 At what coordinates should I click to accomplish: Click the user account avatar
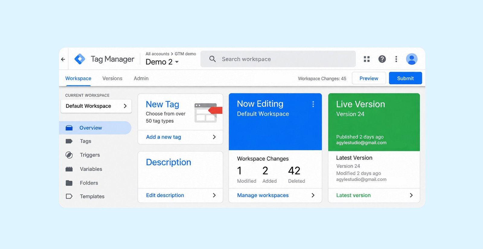click(412, 59)
